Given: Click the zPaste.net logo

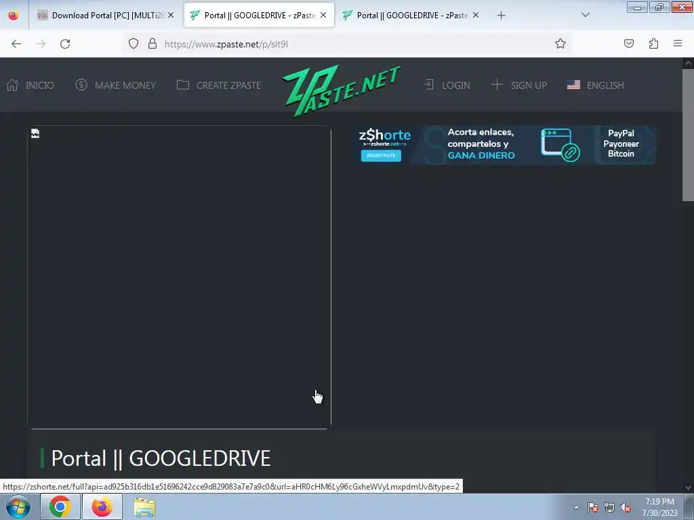Looking at the screenshot, I should point(342,90).
